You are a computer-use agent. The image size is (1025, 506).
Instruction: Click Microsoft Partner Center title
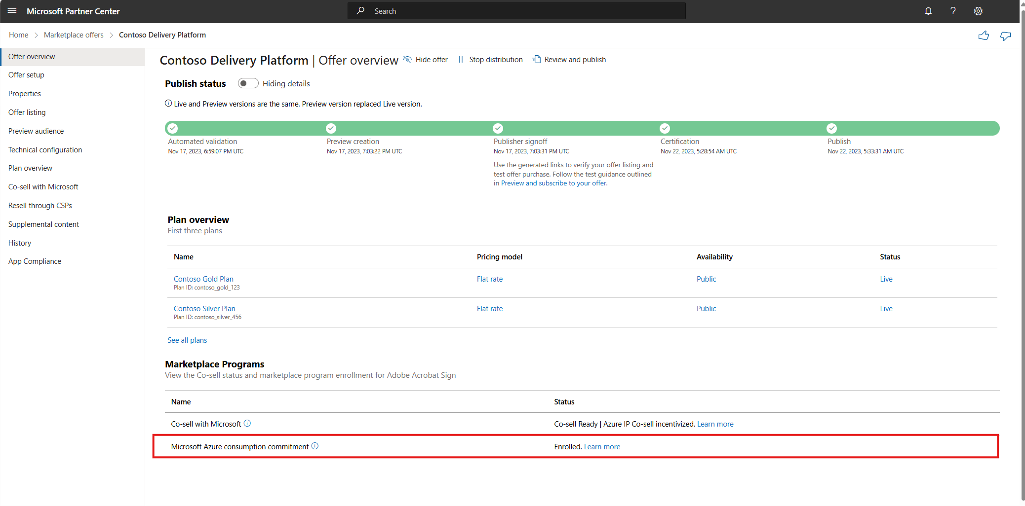[73, 11]
